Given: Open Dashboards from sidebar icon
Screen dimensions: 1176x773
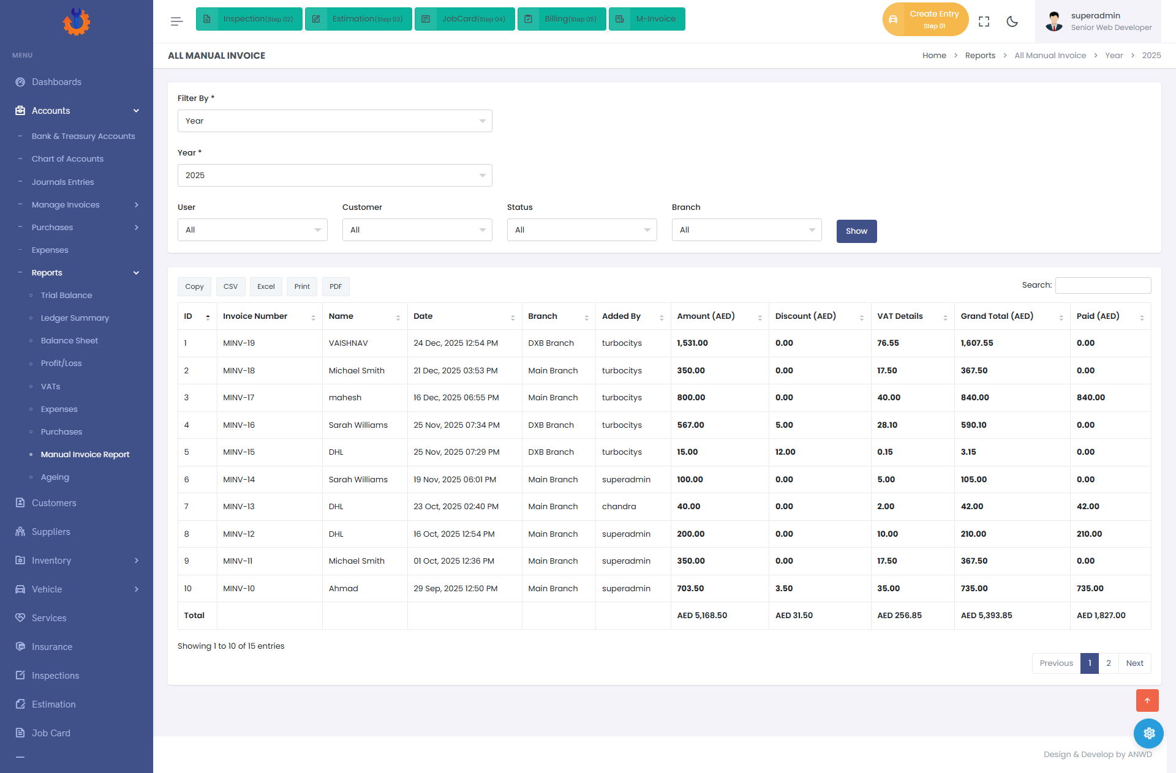Looking at the screenshot, I should pos(20,82).
